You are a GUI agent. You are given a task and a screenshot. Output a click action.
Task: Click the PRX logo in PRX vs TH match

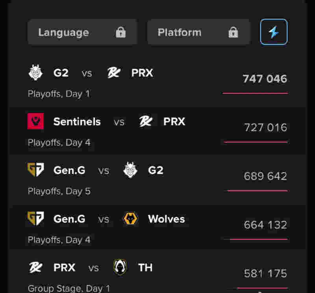(35, 267)
